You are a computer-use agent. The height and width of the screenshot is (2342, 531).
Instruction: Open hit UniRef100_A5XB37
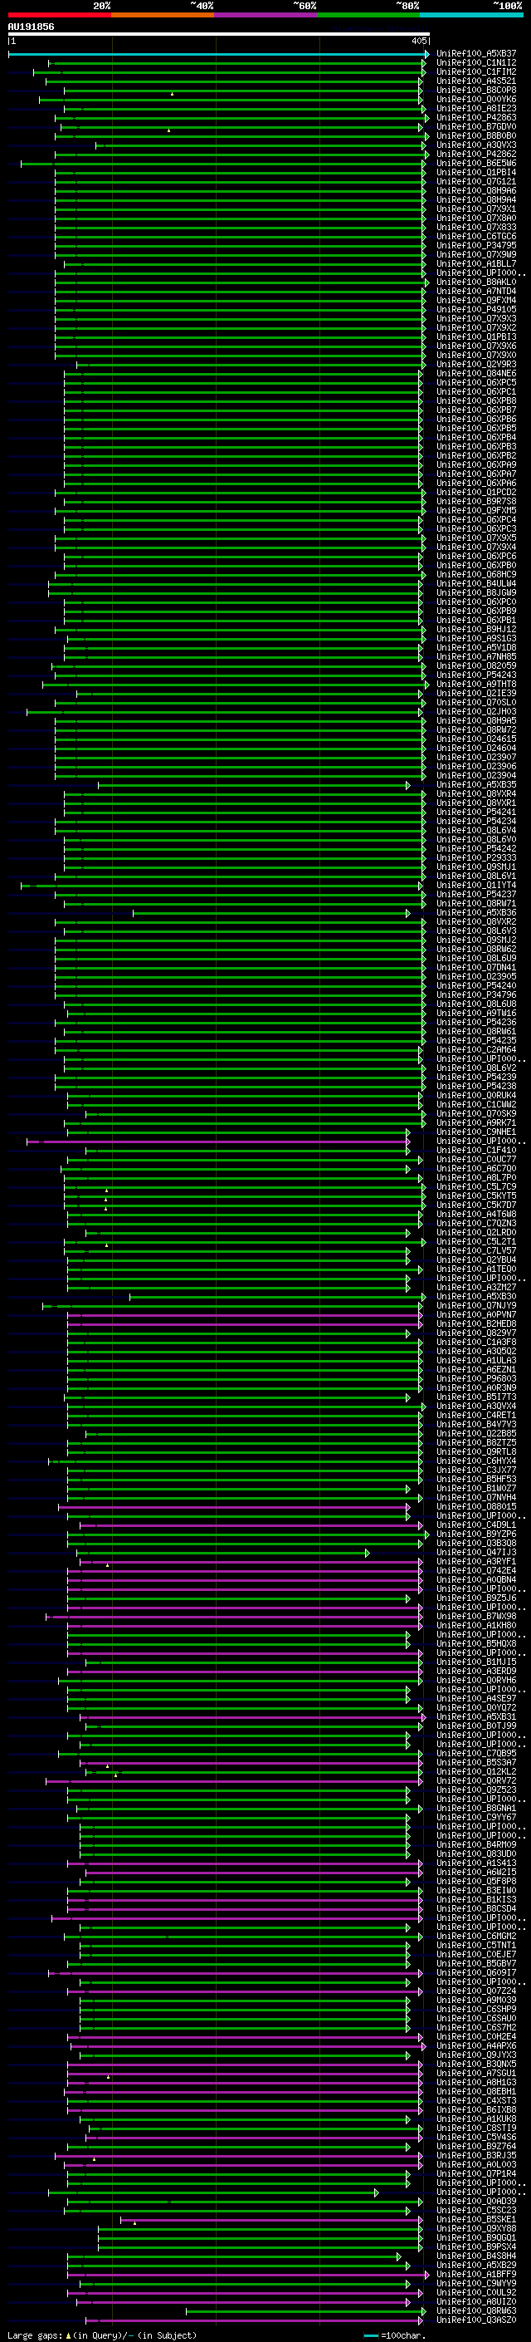tap(476, 54)
